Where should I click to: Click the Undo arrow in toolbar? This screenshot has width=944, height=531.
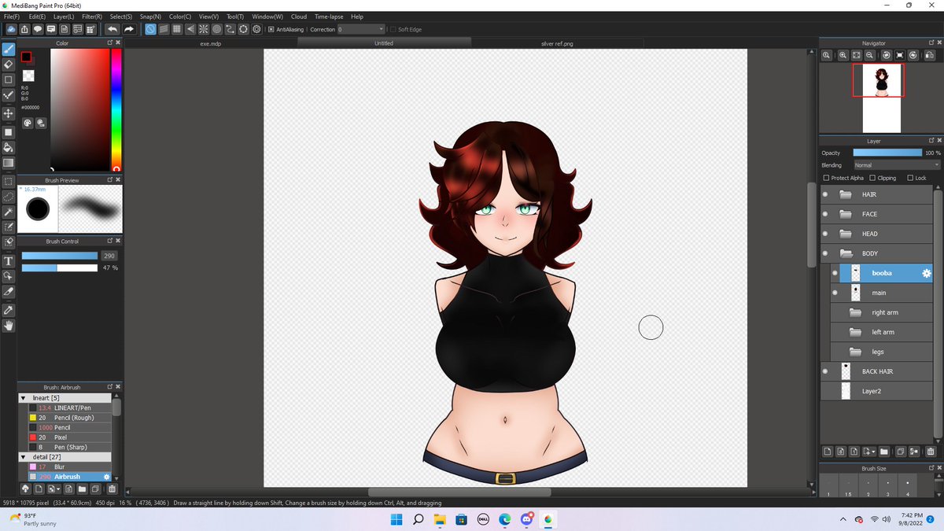coord(113,29)
